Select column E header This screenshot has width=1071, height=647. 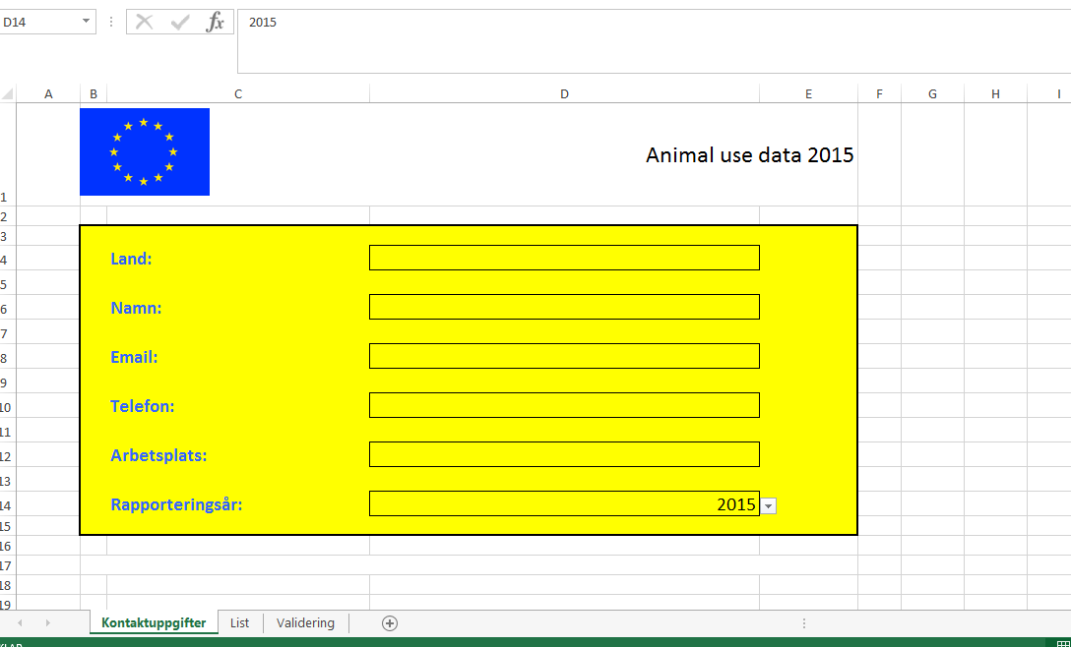(x=808, y=94)
